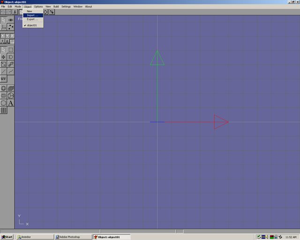Switch to Anim8or taskbar button
300x240 pixels.
[x=35, y=237]
